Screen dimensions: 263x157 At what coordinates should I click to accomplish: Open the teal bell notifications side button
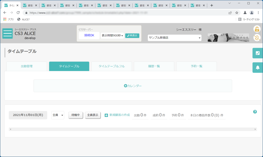(x=258, y=68)
